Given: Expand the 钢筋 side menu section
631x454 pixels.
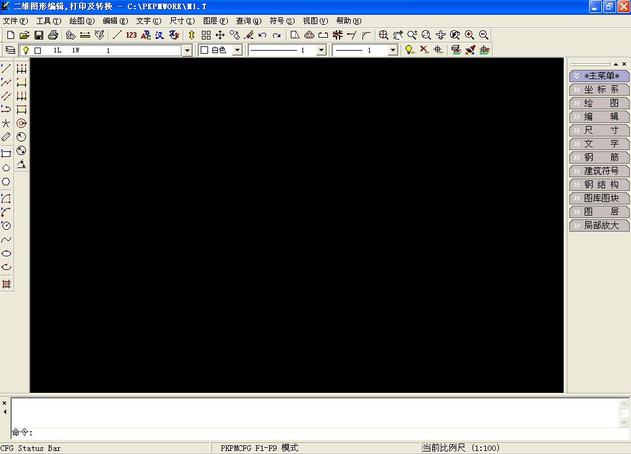Looking at the screenshot, I should pyautogui.click(x=600, y=158).
